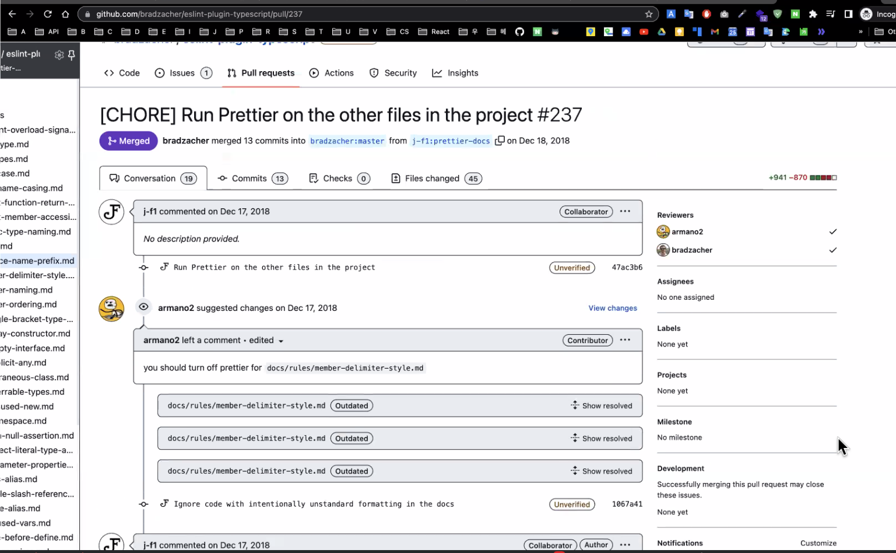
Task: Open the API bookmarks folder
Action: click(47, 32)
